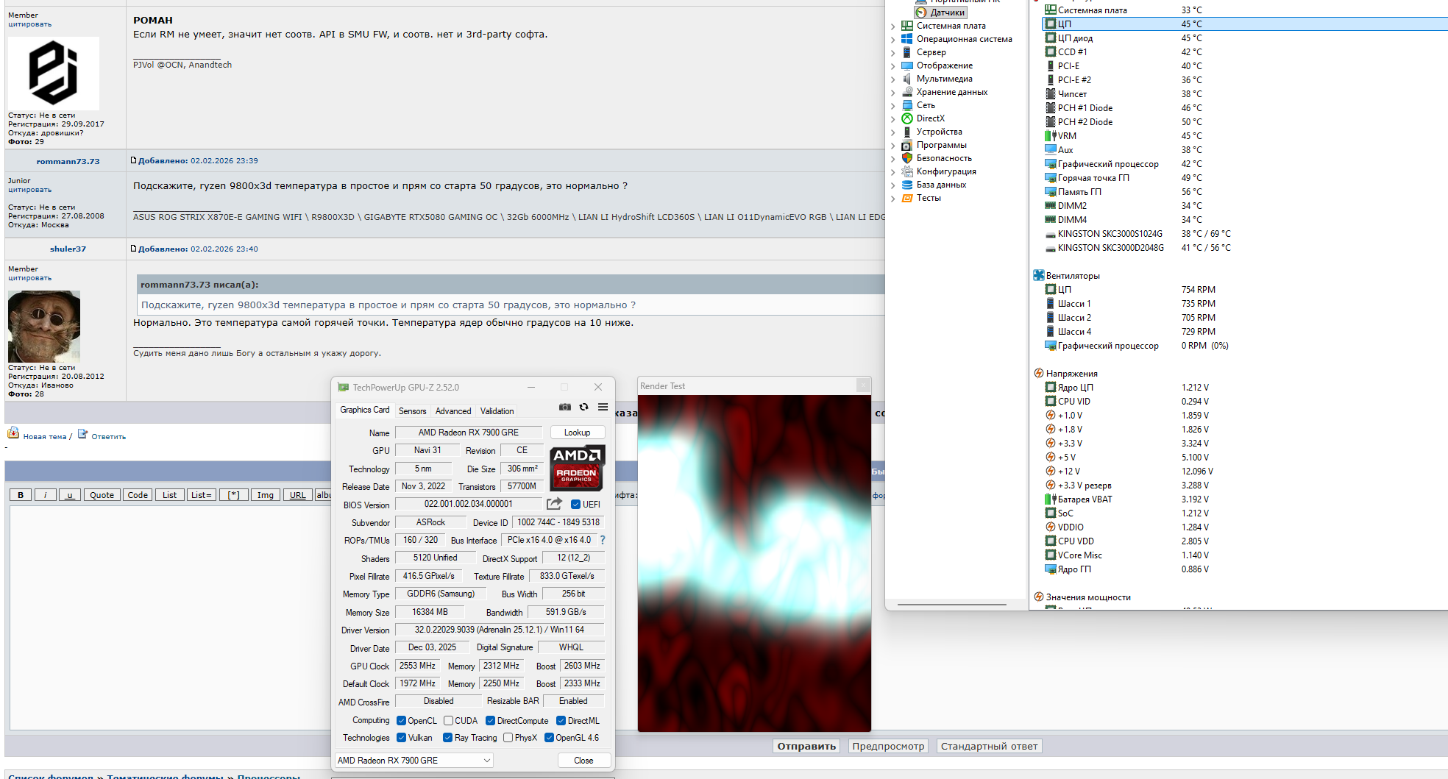
Task: Click the shuler37 user avatar
Action: pos(44,326)
